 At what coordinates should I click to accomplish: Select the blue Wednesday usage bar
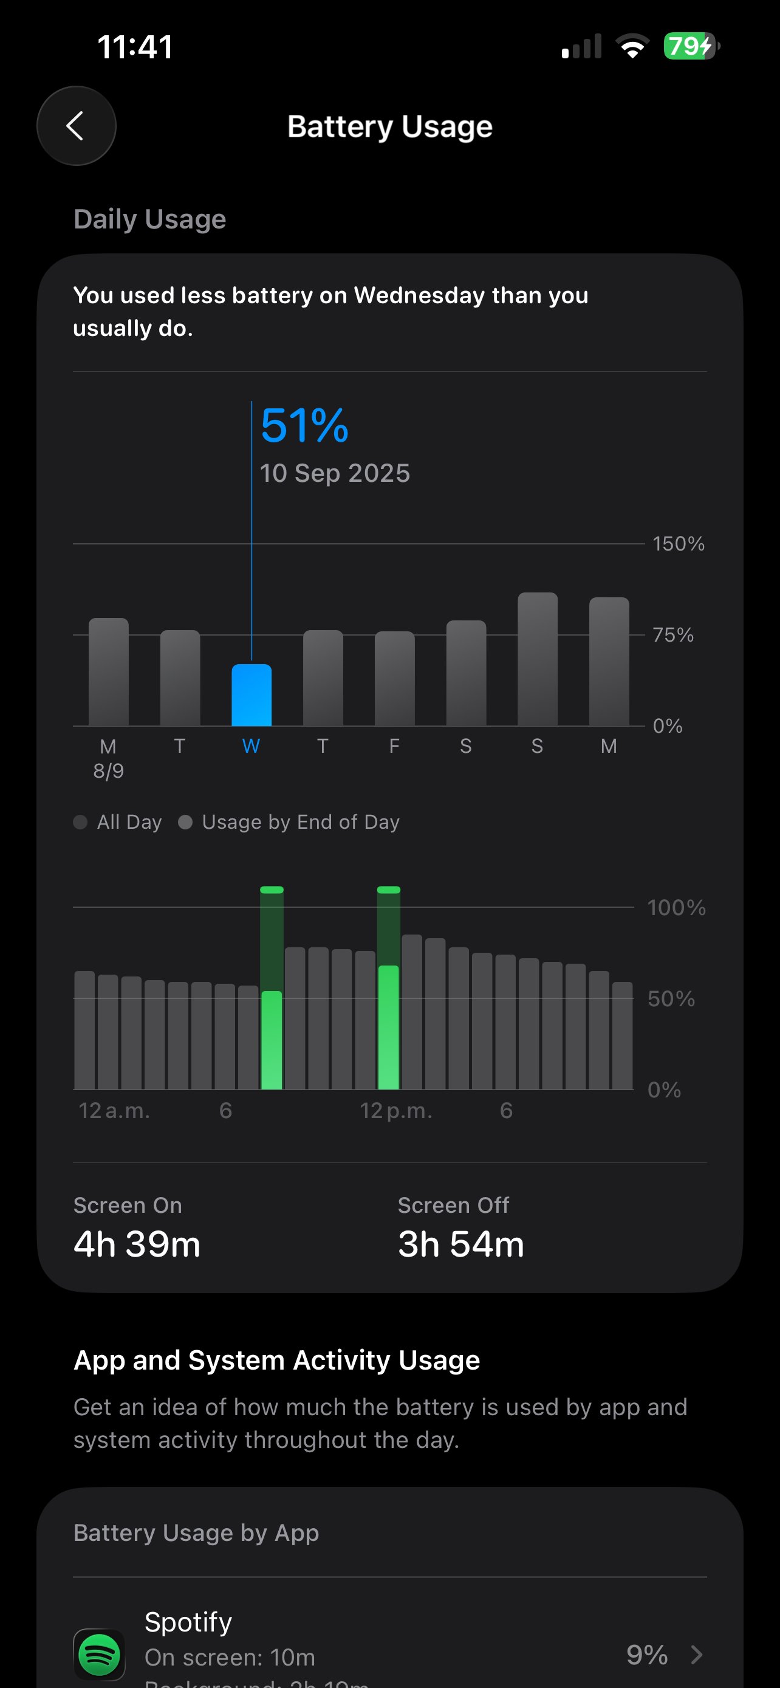[x=251, y=695]
